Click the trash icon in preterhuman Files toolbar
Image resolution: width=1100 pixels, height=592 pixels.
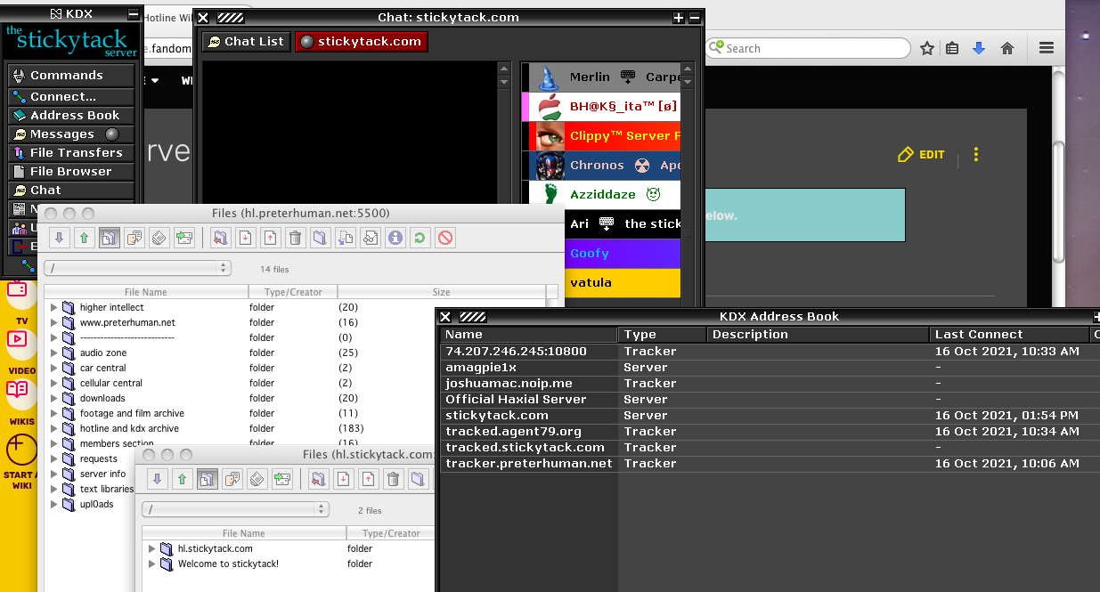tap(296, 238)
